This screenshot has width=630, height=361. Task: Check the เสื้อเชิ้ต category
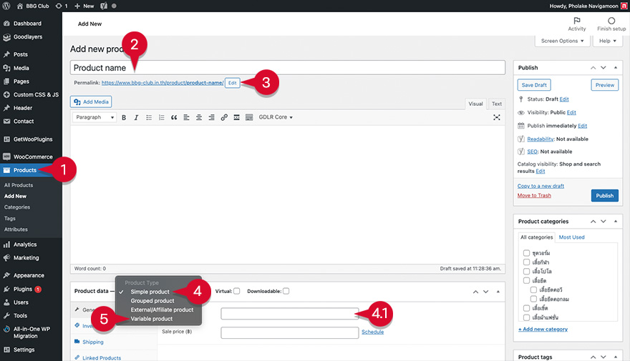(526, 308)
